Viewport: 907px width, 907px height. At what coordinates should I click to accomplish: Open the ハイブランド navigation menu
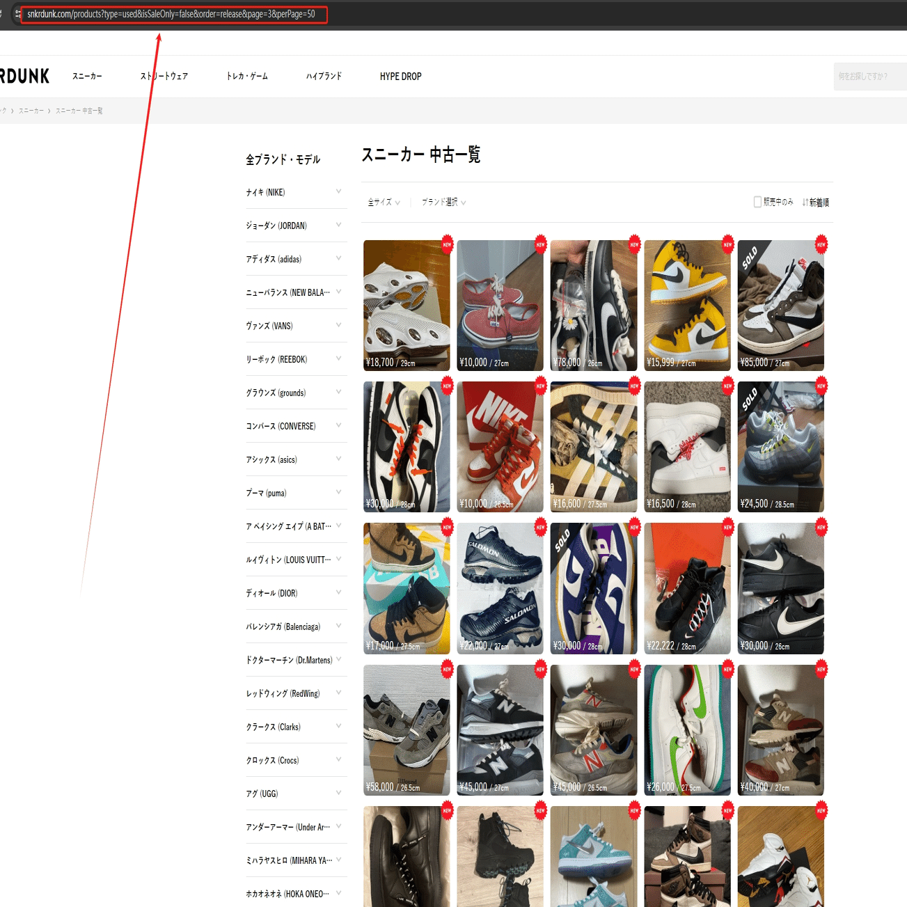click(x=324, y=76)
